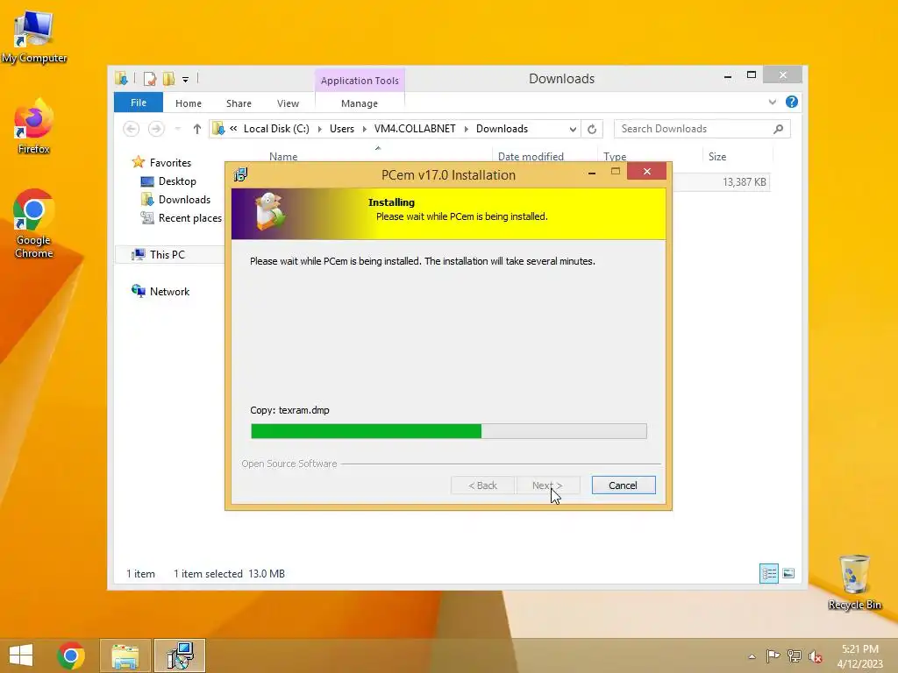Click Open Source Software label
898x673 pixels.
tap(289, 464)
